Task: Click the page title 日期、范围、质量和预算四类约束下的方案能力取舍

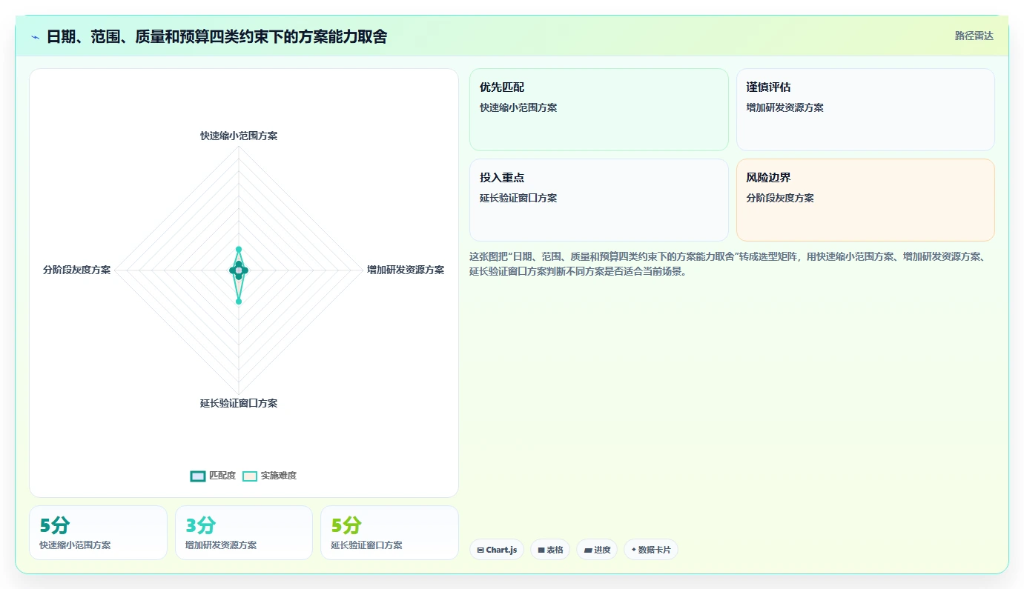Action: click(217, 36)
